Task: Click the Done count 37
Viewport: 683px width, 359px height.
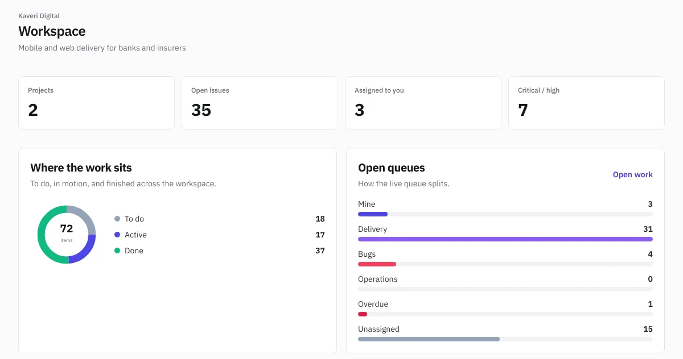Action: [320, 251]
